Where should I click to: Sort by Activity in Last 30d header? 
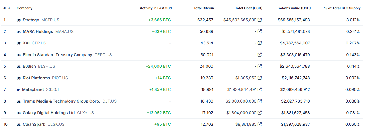coord(156,8)
